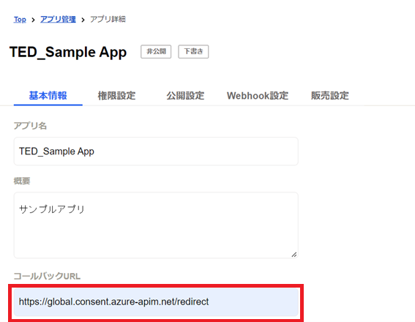This screenshot has width=415, height=322.
Task: Click the TED_Sample App page heading
Action: (x=68, y=52)
